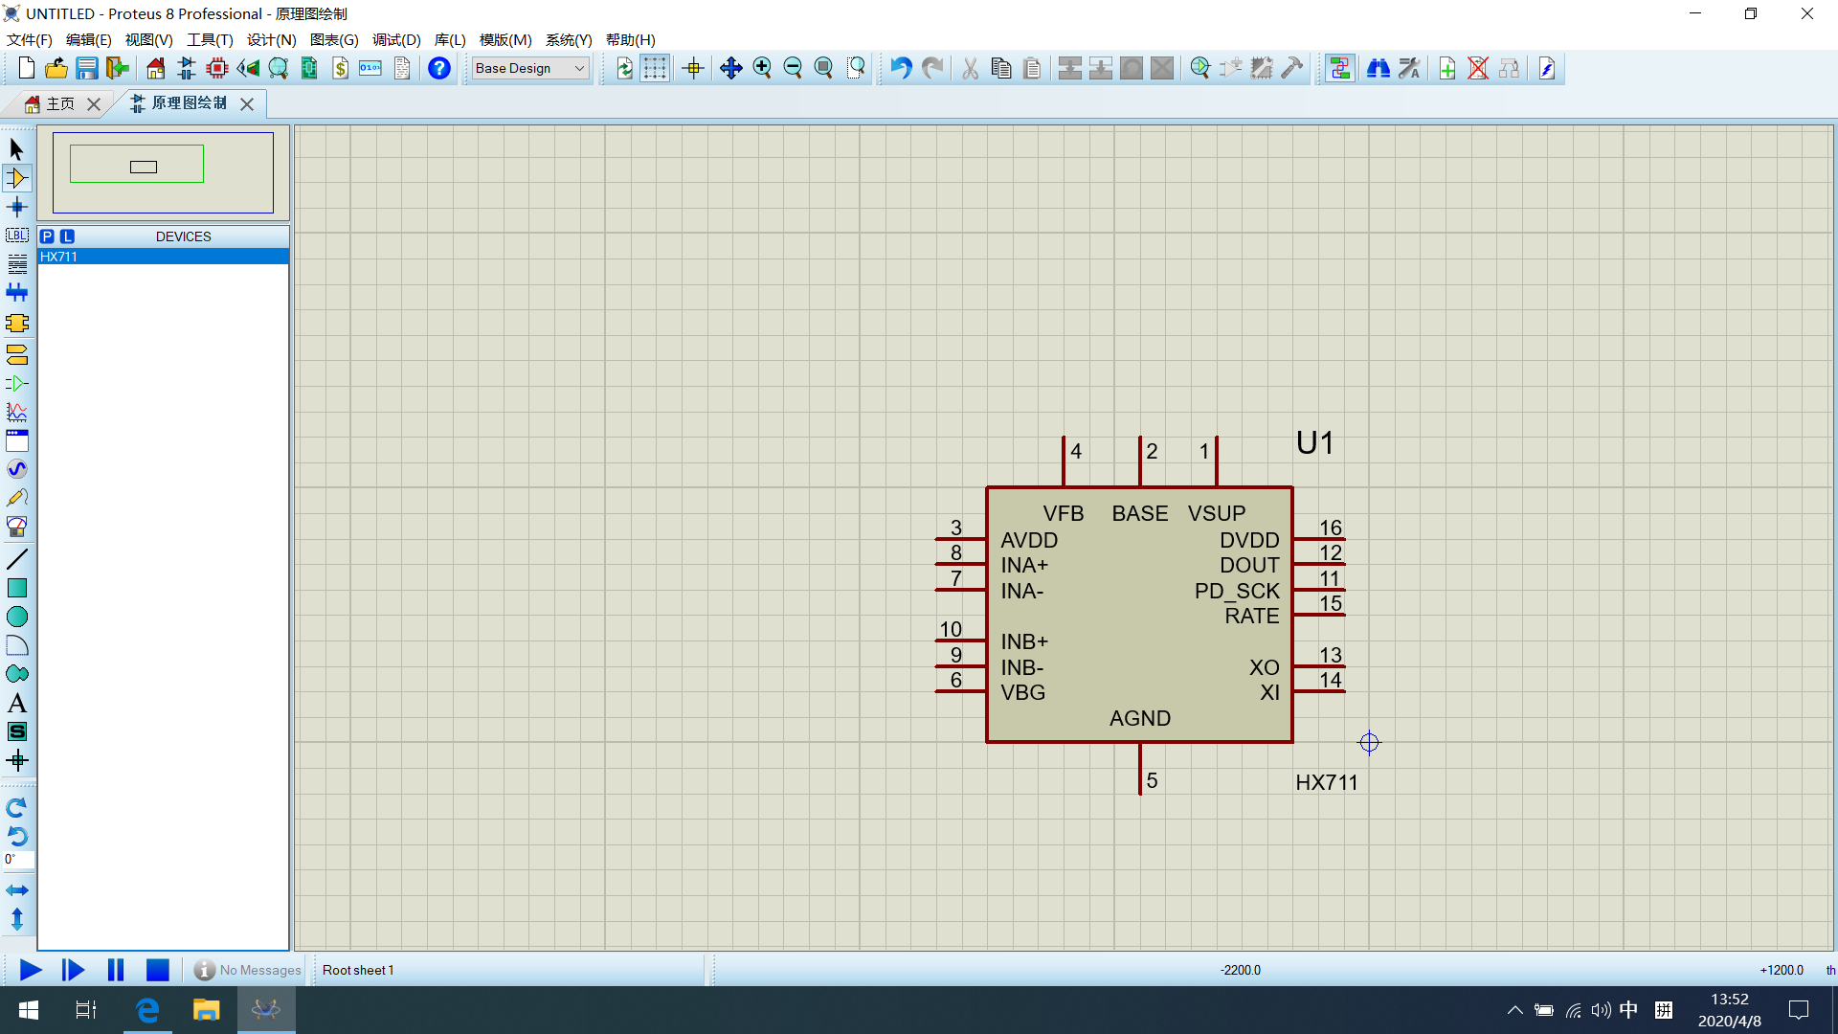Open File Explorer from taskbar
Image resolution: width=1838 pixels, height=1034 pixels.
pyautogui.click(x=206, y=1010)
